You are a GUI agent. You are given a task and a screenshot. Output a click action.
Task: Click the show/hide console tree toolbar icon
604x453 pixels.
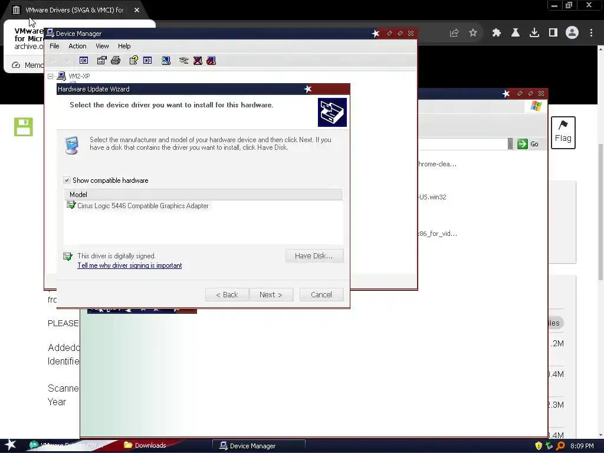[x=84, y=61]
